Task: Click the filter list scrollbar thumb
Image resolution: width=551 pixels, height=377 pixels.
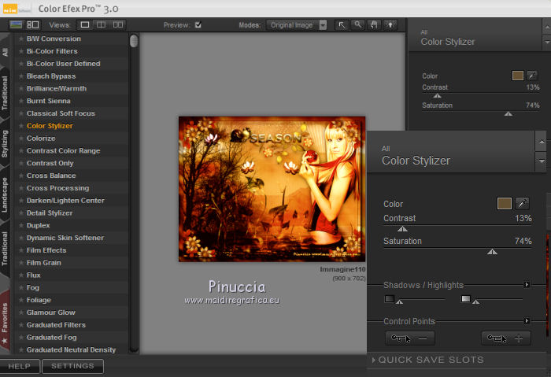Action: [x=134, y=41]
